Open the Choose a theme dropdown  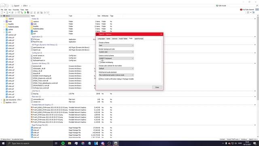tap(116, 45)
